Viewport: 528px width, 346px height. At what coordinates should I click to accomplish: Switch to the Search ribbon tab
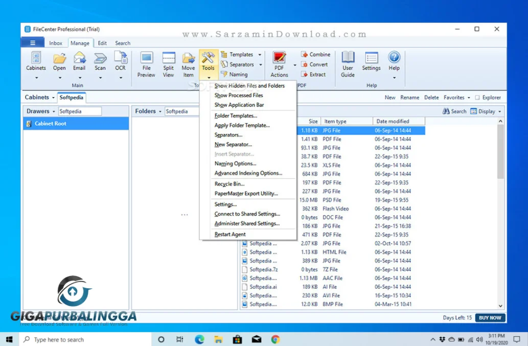[x=123, y=43]
